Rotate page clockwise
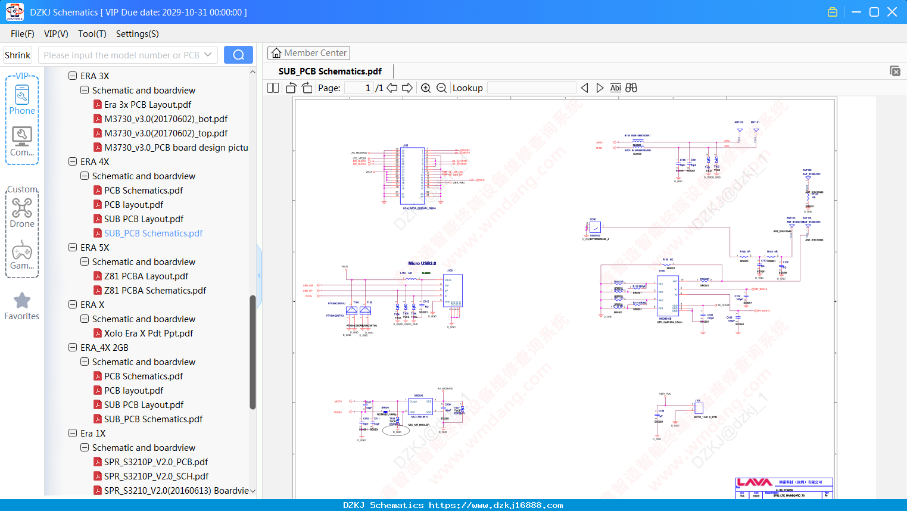 pos(307,88)
